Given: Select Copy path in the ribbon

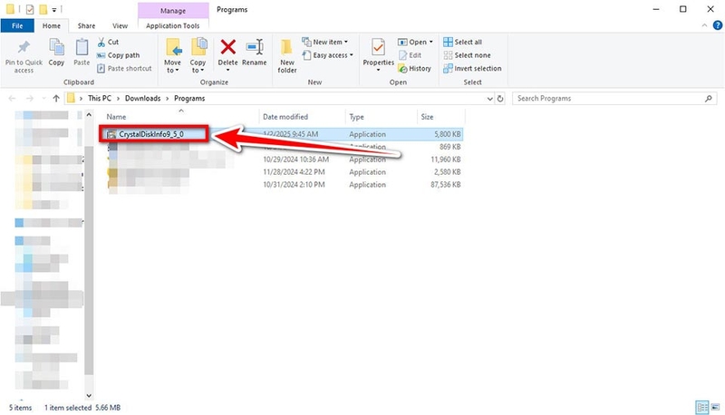Looking at the screenshot, I should point(118,55).
